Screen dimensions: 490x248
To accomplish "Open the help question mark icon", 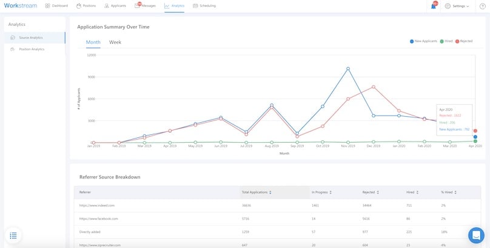I will coord(482,6).
